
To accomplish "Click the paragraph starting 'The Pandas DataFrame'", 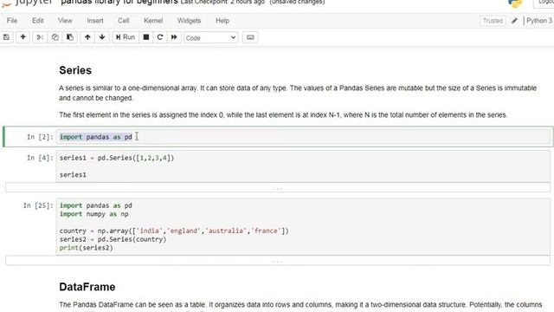I will 300,306.
